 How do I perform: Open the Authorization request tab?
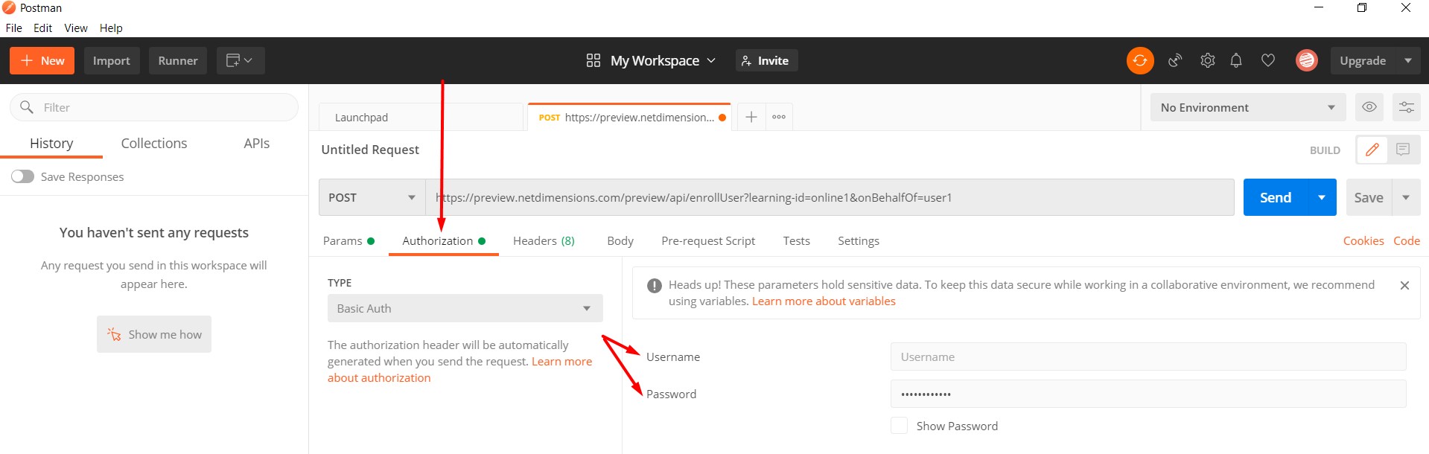point(444,241)
